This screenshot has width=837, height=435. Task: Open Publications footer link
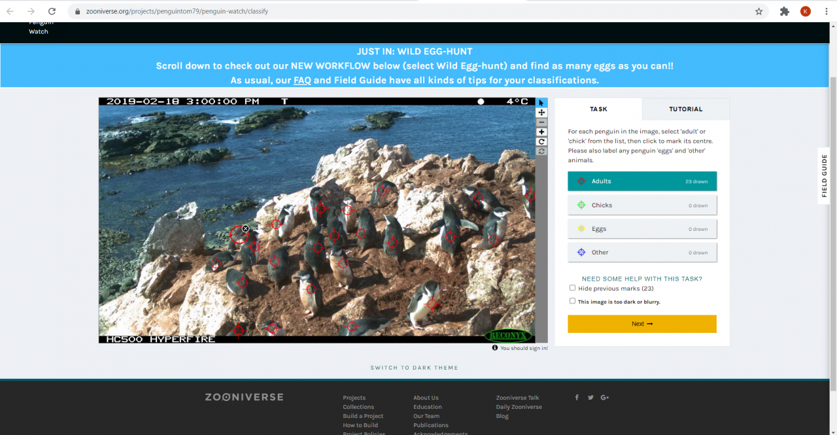(x=431, y=425)
